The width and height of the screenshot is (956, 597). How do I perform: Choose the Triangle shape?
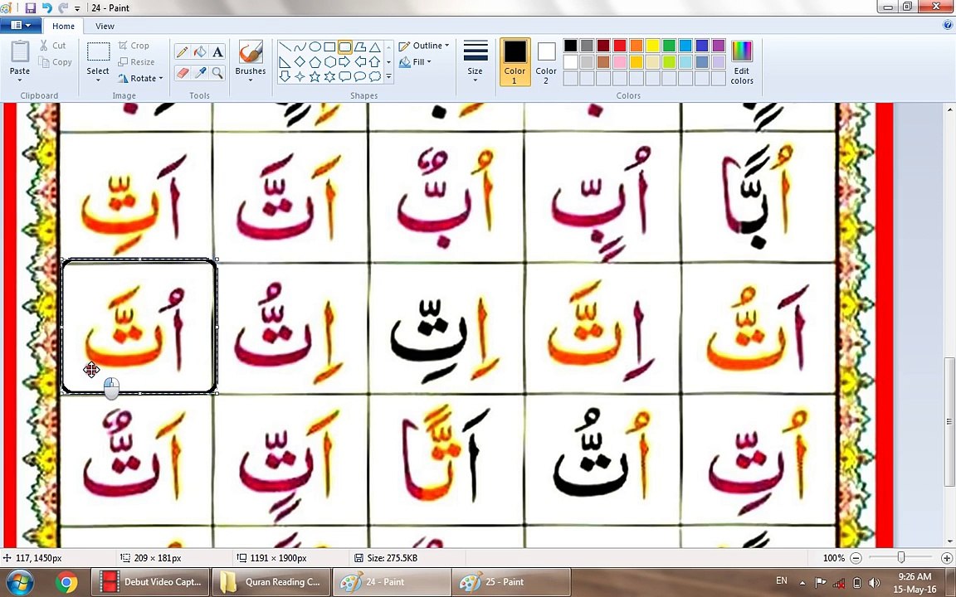(x=374, y=47)
